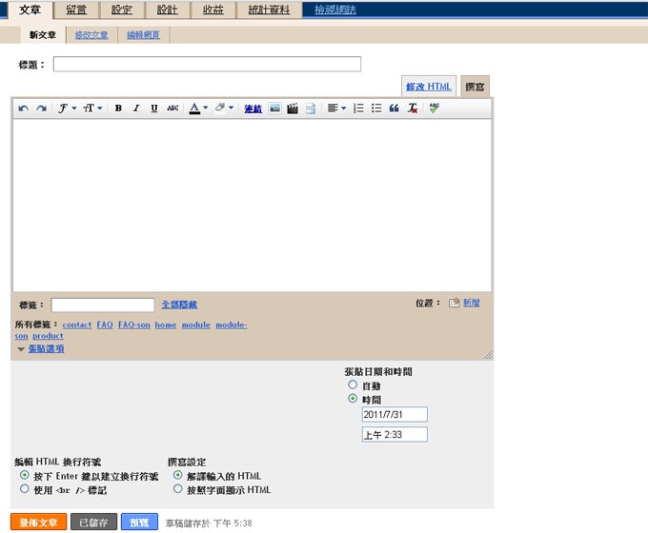Select the 新文章 sub-tab
The height and width of the screenshot is (533, 648).
43,34
